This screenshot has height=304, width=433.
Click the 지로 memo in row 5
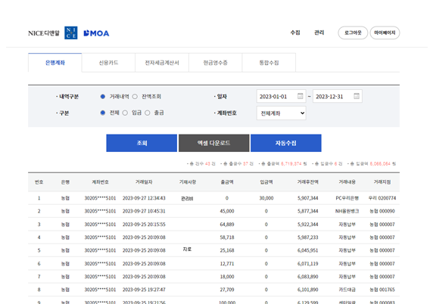click(187, 249)
